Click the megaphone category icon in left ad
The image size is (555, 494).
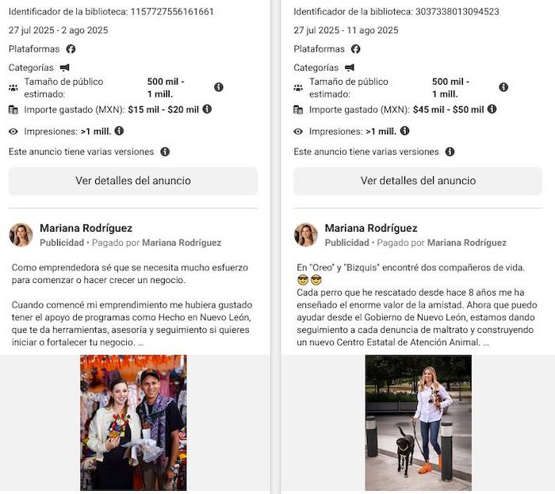click(65, 67)
